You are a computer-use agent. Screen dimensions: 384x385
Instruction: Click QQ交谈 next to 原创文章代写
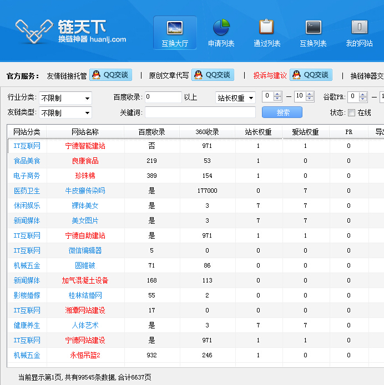pos(213,75)
